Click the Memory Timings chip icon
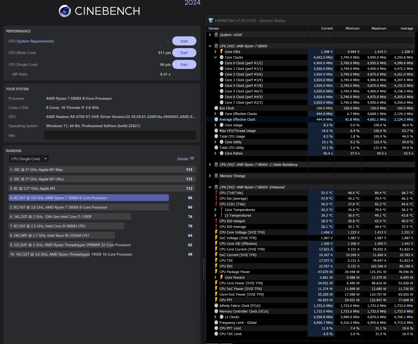 pyautogui.click(x=216, y=176)
